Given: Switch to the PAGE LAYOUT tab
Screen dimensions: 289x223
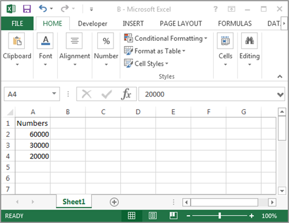Looking at the screenshot, I should tap(181, 24).
